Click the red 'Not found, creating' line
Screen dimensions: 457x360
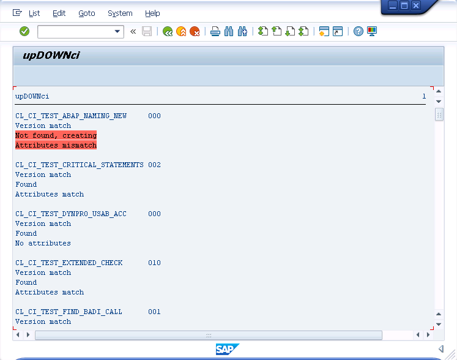pyautogui.click(x=56, y=135)
